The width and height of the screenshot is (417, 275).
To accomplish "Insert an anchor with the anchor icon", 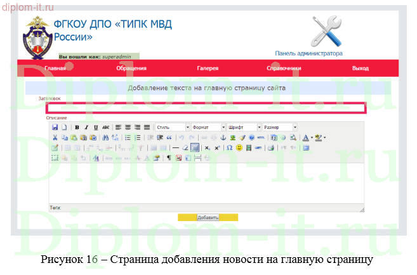I will [x=223, y=137].
